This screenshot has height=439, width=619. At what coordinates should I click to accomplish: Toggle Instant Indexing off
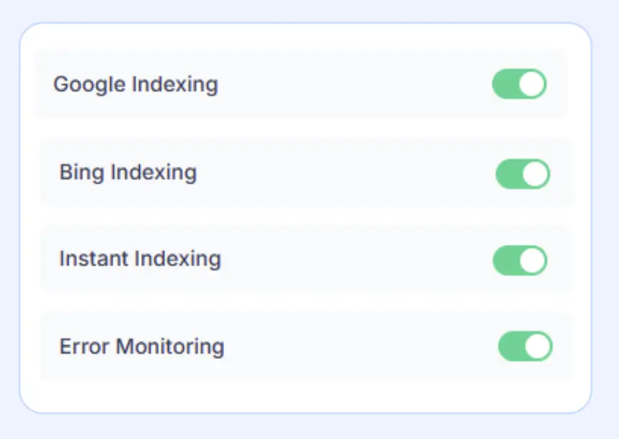click(x=520, y=260)
